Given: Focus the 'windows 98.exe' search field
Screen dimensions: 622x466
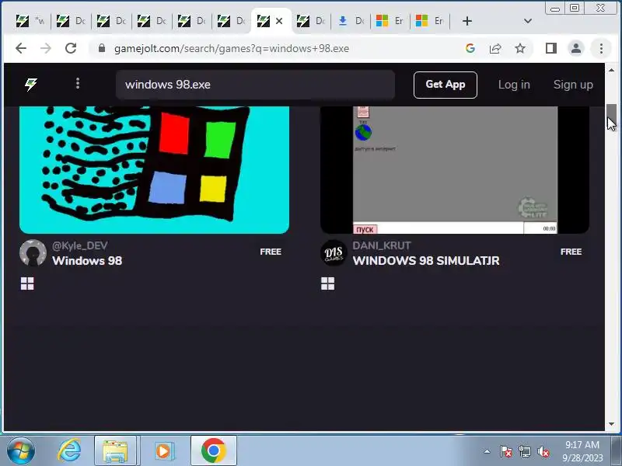Looking at the screenshot, I should [x=255, y=85].
